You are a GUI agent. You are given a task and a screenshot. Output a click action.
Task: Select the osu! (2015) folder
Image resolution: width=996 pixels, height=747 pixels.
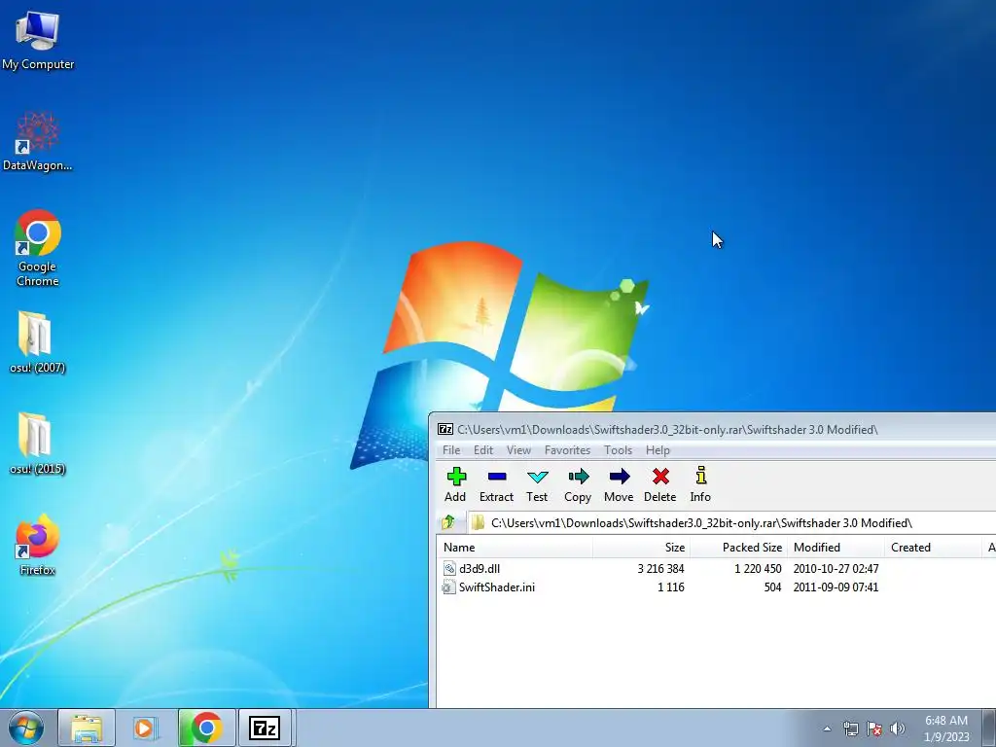(37, 444)
